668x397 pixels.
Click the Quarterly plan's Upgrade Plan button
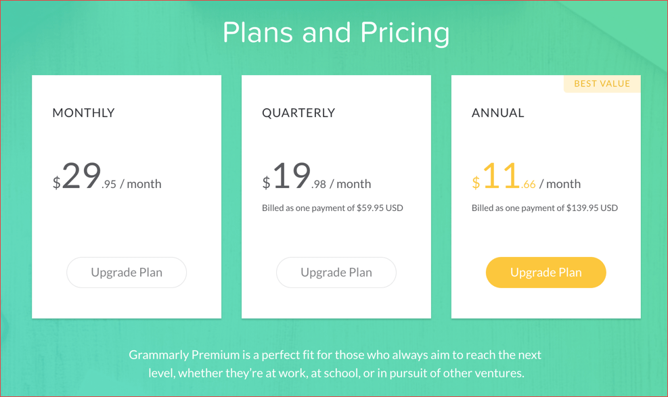tap(336, 272)
